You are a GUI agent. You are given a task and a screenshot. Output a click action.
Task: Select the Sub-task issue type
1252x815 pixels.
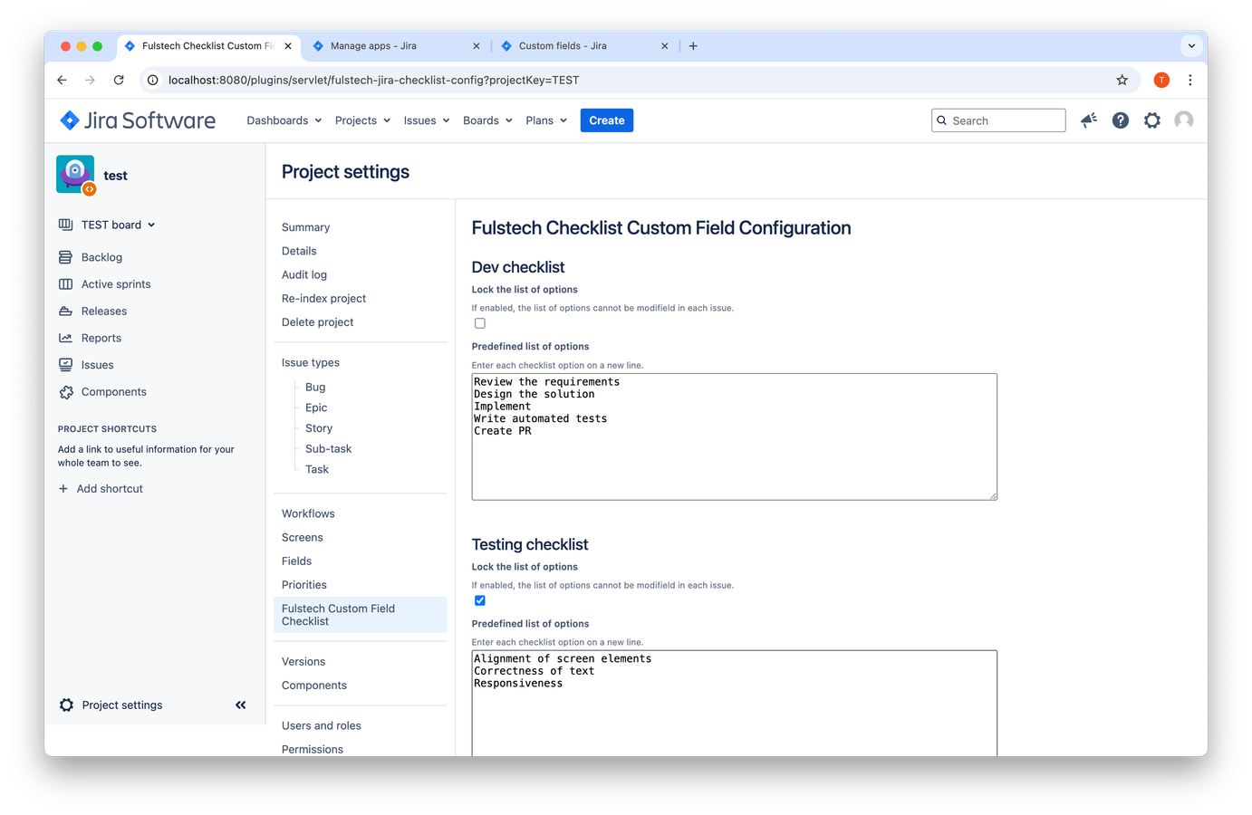(x=328, y=448)
